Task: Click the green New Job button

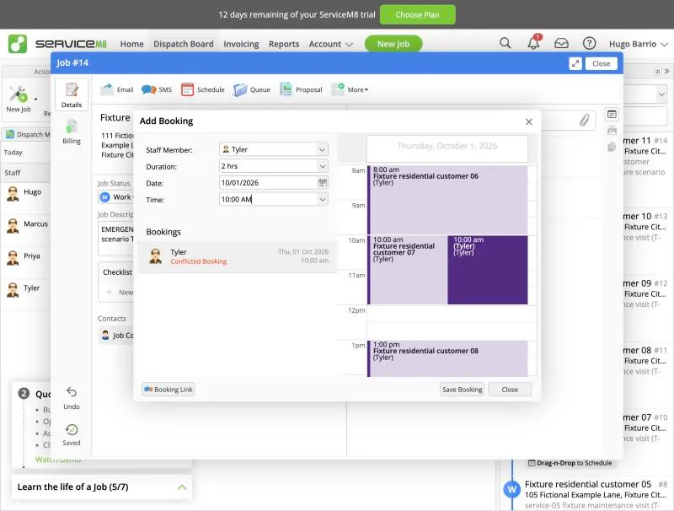Action: tap(393, 44)
